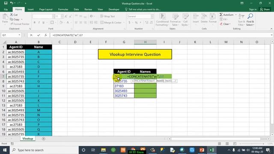Click Tell me what you want search
This screenshot has height=154, width=274.
coord(145,9)
